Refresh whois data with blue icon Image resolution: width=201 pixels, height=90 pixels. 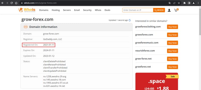[x=130, y=20]
